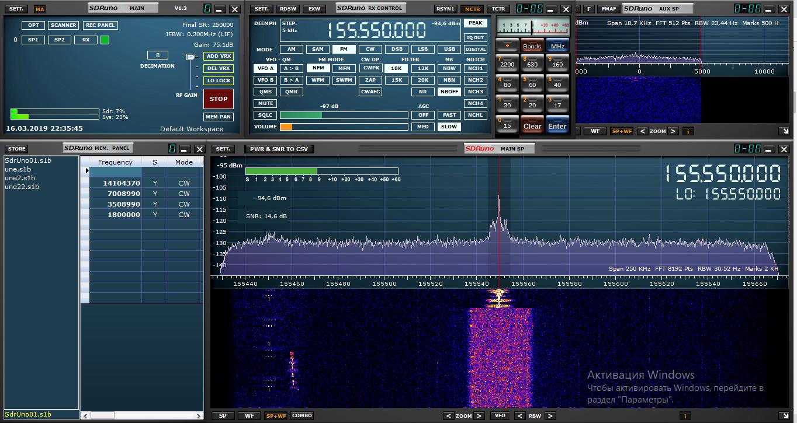Switch Main SP to SP view
Viewport: 797px width, 423px height.
[x=223, y=416]
